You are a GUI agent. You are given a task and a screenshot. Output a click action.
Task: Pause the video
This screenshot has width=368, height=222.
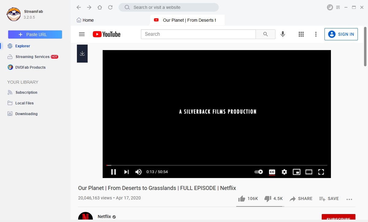[113, 172]
